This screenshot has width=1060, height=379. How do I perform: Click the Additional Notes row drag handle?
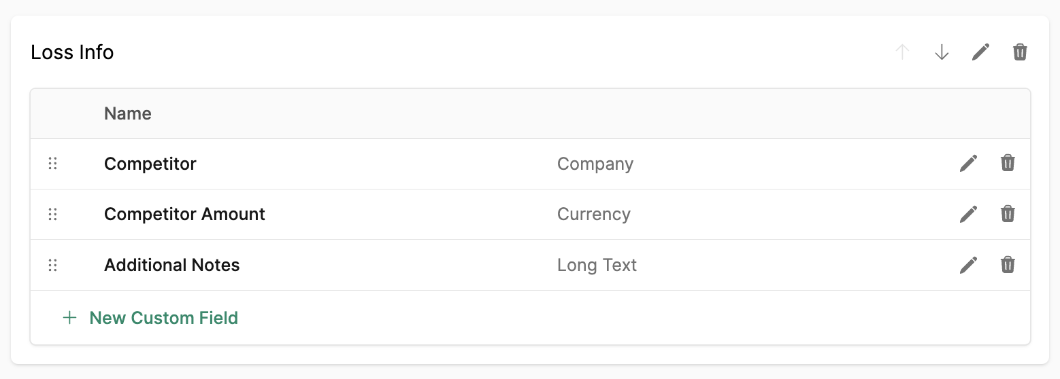click(52, 266)
